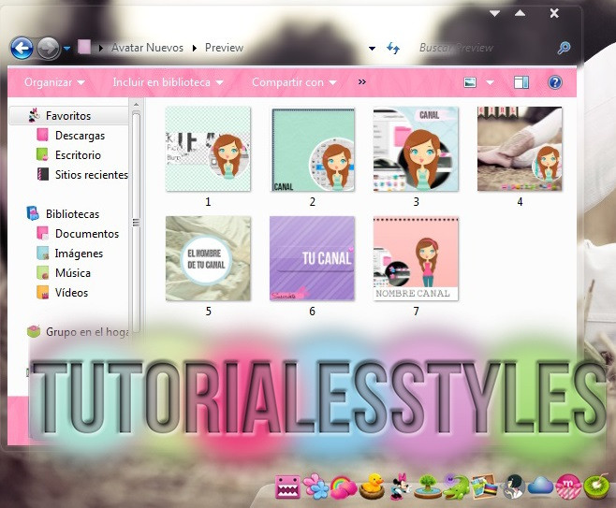Image resolution: width=616 pixels, height=508 pixels.
Task: Click the navigation pane scrollbar thumb
Action: pos(136,222)
